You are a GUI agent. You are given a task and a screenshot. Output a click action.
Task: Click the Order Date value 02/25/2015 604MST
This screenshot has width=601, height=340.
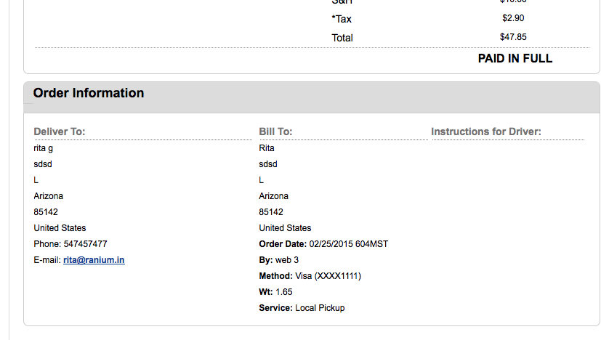point(348,244)
